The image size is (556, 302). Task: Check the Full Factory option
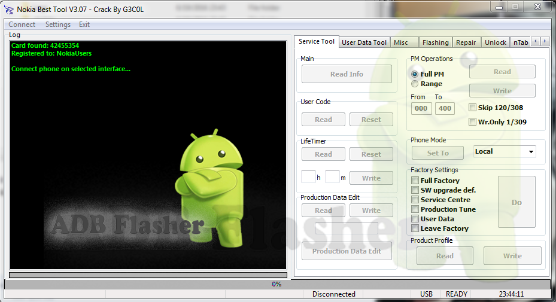[415, 181]
